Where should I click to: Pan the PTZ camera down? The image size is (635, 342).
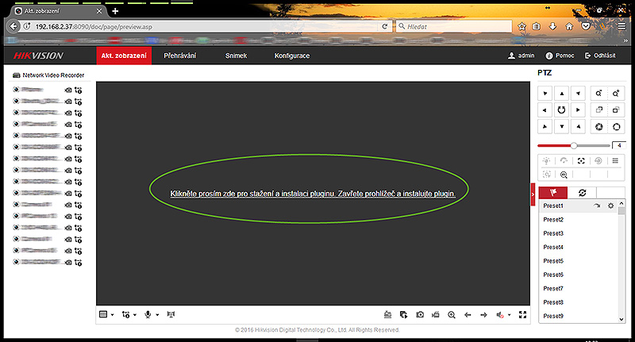(561, 127)
